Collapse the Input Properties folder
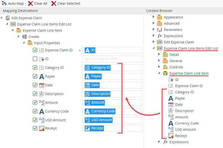 pos(24,43)
